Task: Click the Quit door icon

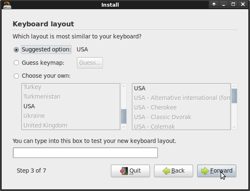Action: pos(124,171)
